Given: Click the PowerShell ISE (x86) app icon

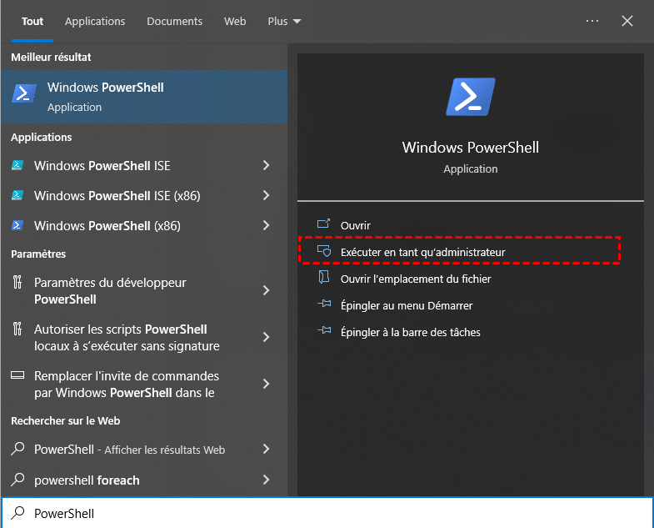Looking at the screenshot, I should click(17, 196).
